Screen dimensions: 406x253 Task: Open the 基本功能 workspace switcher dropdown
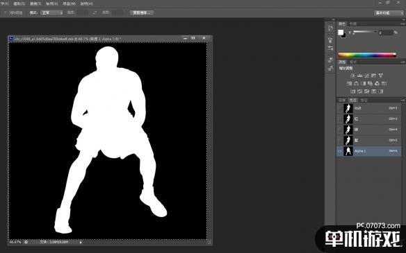pos(389,13)
